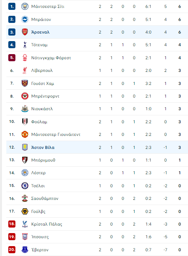Click the Manchester City crest icon
Viewport: 188px width, 256px height.
25,6
